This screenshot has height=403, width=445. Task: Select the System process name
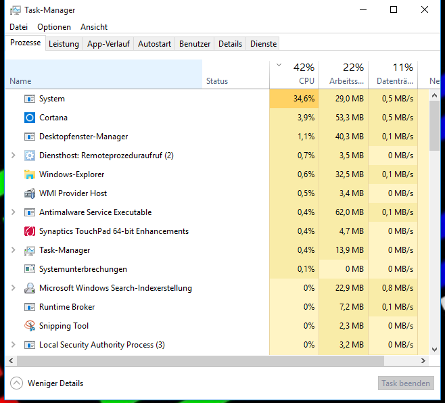52,99
